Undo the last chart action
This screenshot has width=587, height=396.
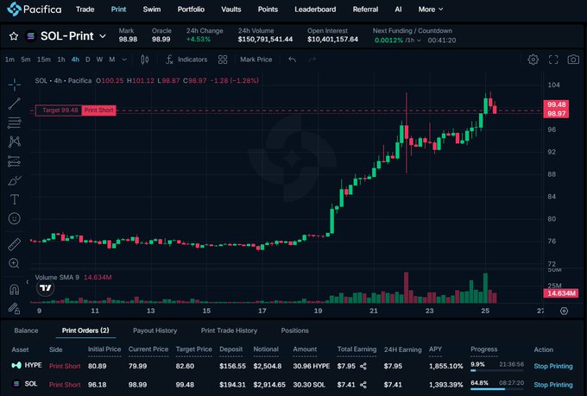pyautogui.click(x=293, y=60)
